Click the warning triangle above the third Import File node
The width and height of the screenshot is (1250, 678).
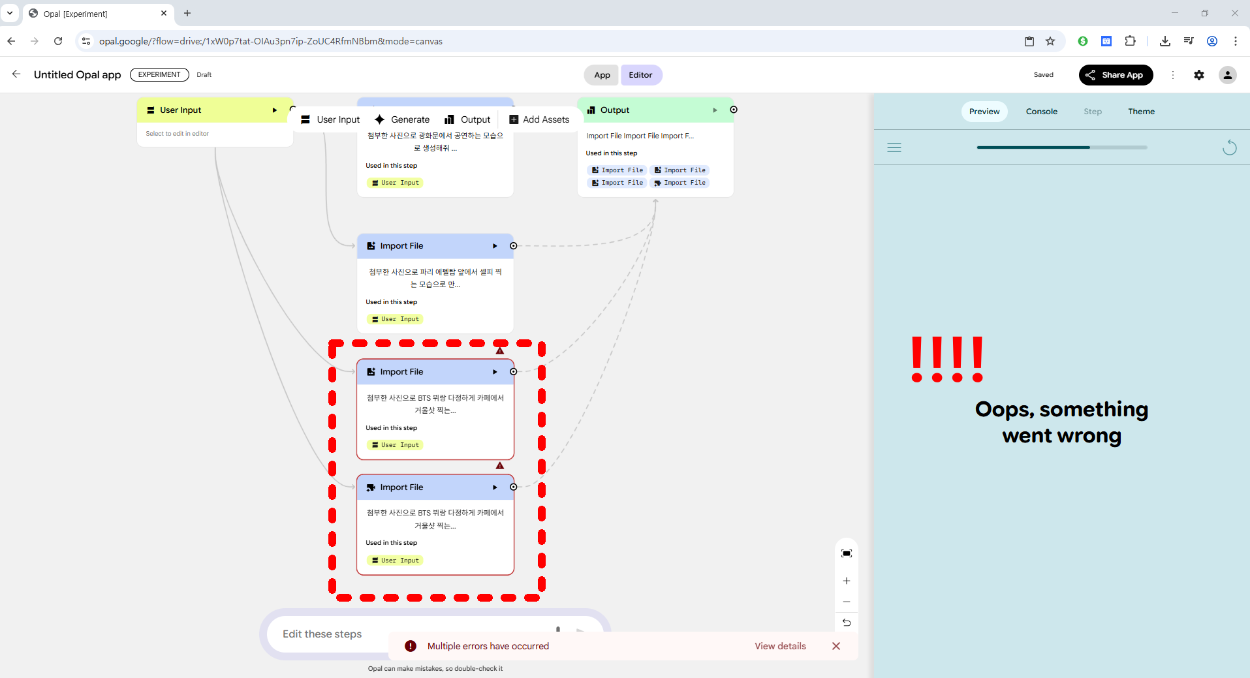pyautogui.click(x=500, y=351)
